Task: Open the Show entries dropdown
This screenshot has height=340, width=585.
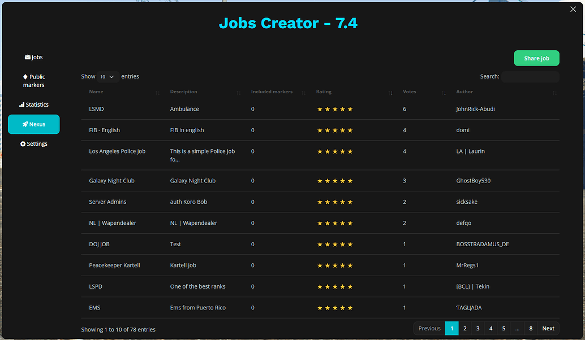Action: coord(107,76)
